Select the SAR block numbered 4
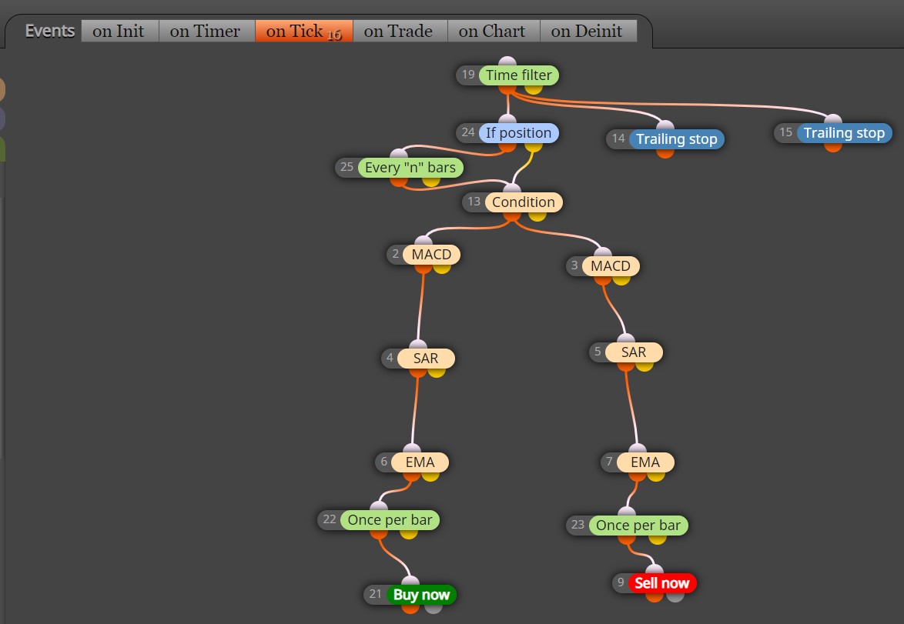 [426, 359]
